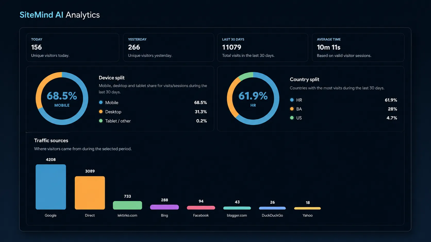Click the purple Bing bar
Image resolution: width=431 pixels, height=242 pixels.
click(164, 207)
